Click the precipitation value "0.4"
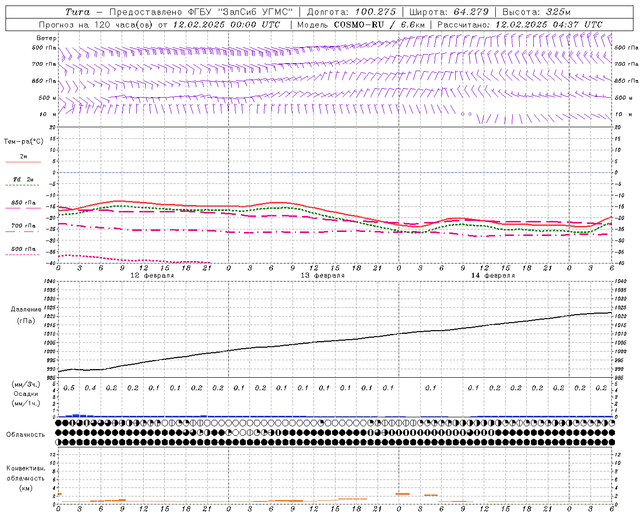The image size is (641, 513). click(x=90, y=388)
